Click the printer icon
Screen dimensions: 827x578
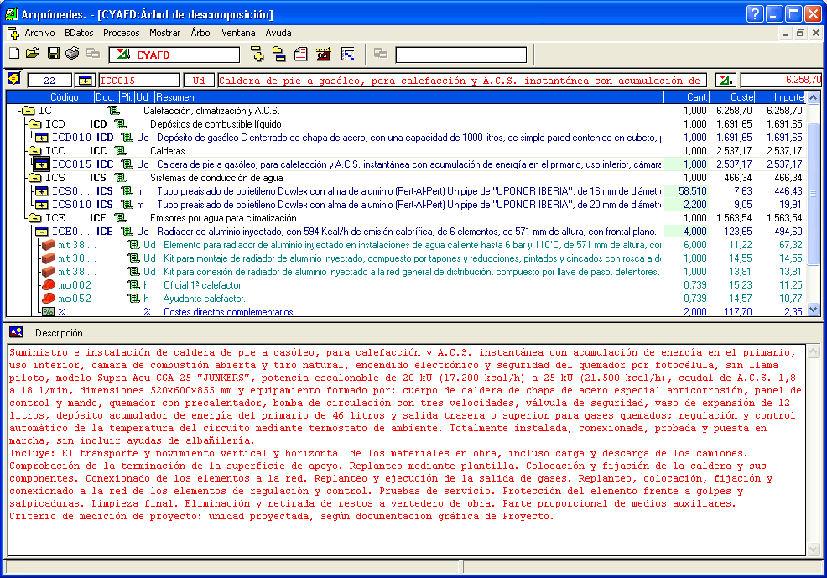pyautogui.click(x=72, y=53)
